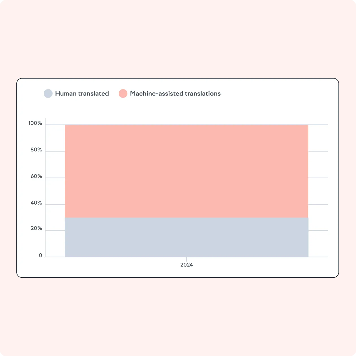Toggle the "Human translated" legend label

(x=82, y=94)
